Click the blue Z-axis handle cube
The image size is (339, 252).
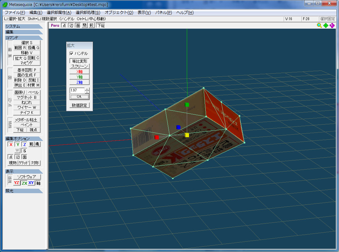pyautogui.click(x=178, y=127)
